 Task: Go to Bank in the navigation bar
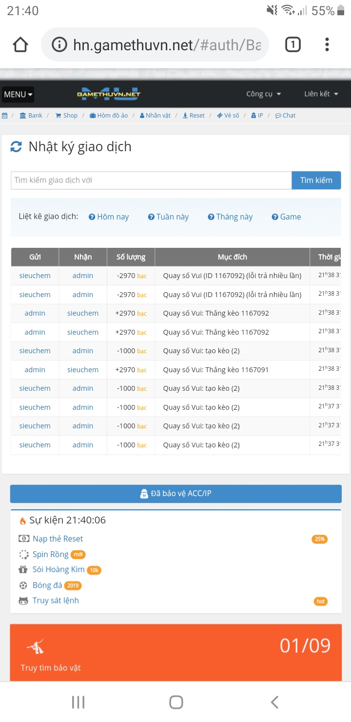coord(31,116)
